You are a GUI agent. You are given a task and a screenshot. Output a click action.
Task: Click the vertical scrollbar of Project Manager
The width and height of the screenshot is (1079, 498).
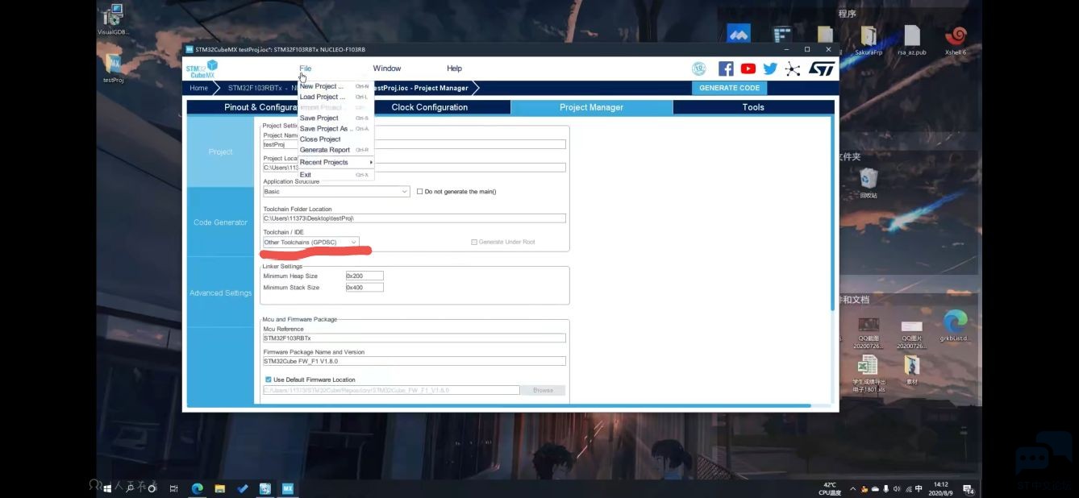[x=832, y=214]
